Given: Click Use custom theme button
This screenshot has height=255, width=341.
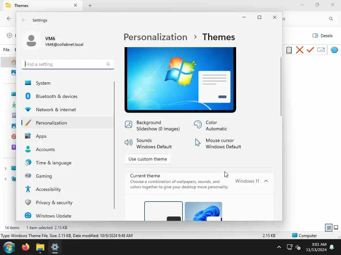Looking at the screenshot, I should pos(148,159).
